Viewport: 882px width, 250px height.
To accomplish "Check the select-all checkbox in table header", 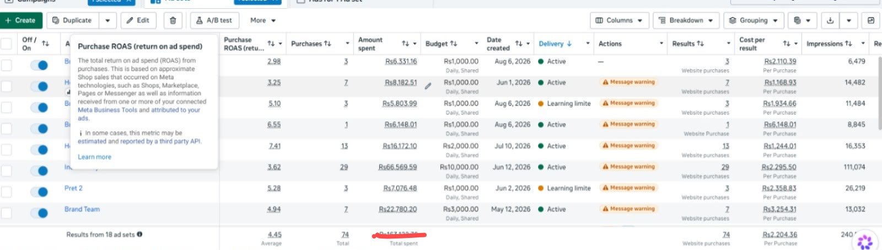I will click(x=6, y=43).
